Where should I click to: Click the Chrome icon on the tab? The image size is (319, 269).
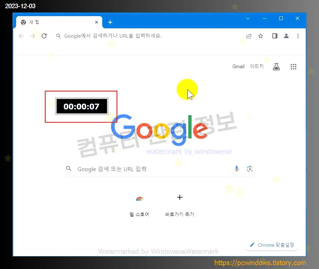(23, 22)
